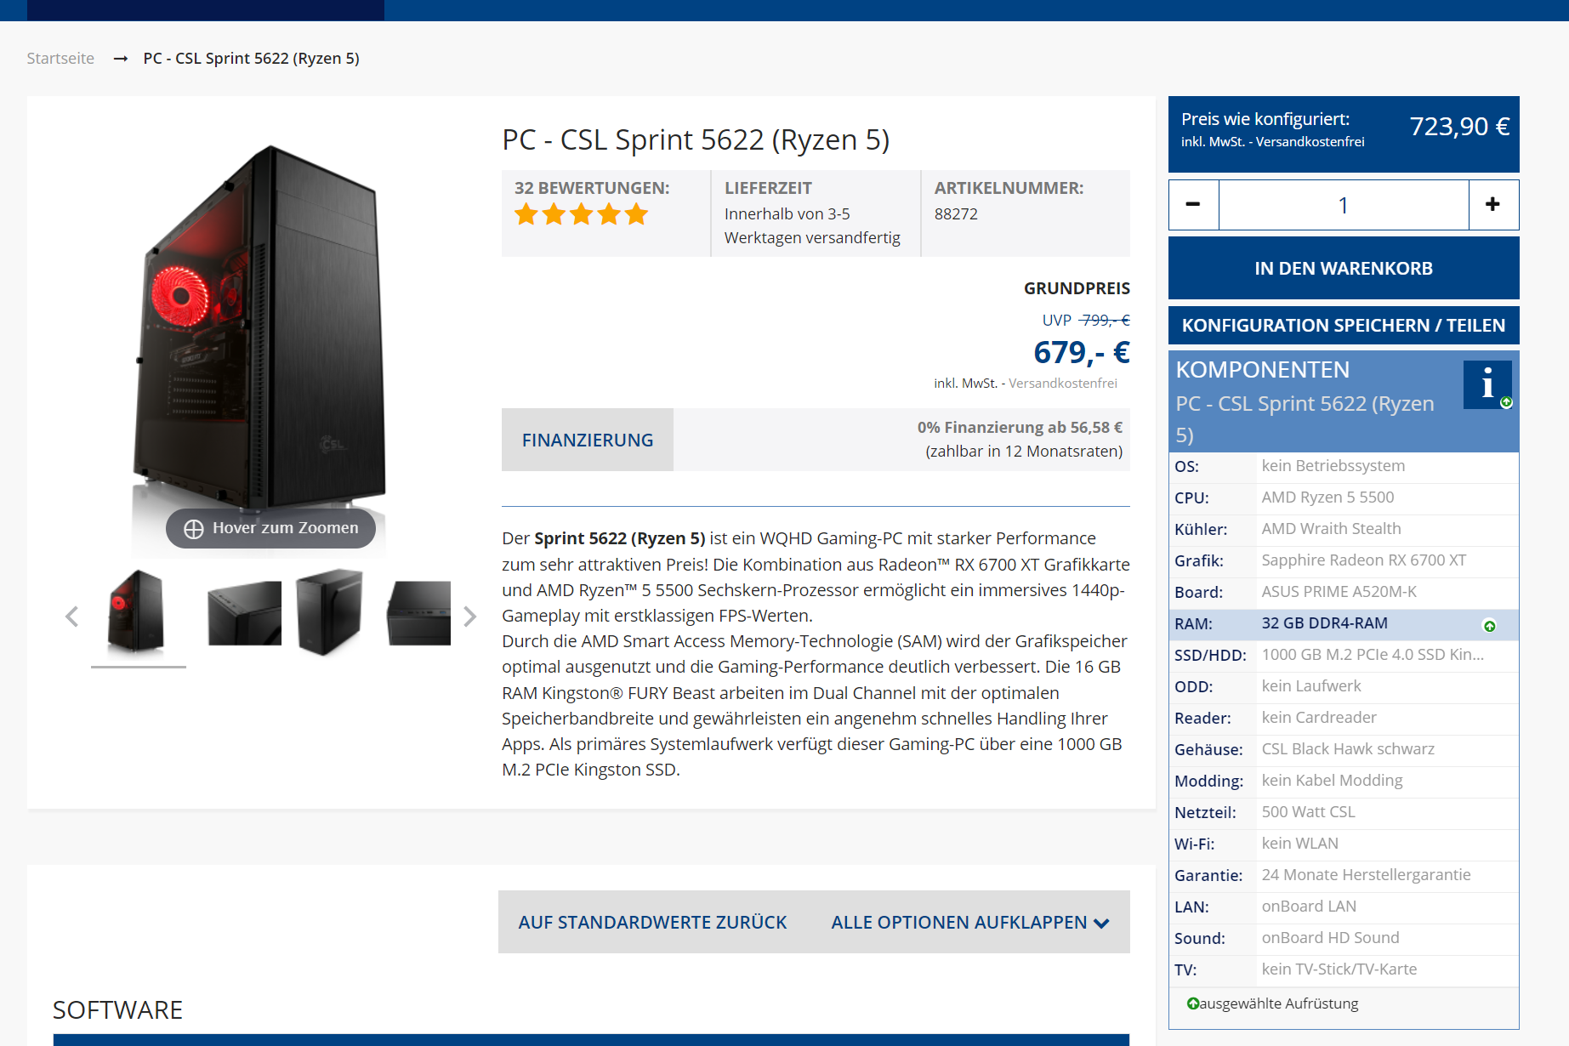
Task: Add the PC to the Warenkorb
Action: pyautogui.click(x=1344, y=268)
